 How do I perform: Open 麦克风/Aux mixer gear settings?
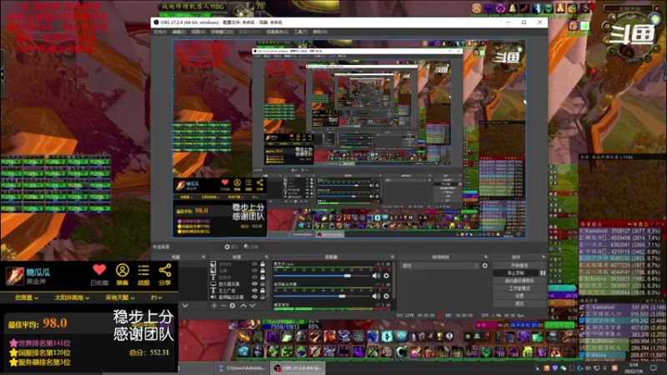(x=386, y=276)
